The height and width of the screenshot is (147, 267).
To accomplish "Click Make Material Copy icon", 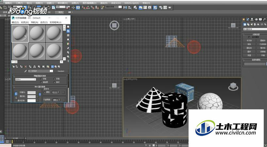I will click(30, 67).
